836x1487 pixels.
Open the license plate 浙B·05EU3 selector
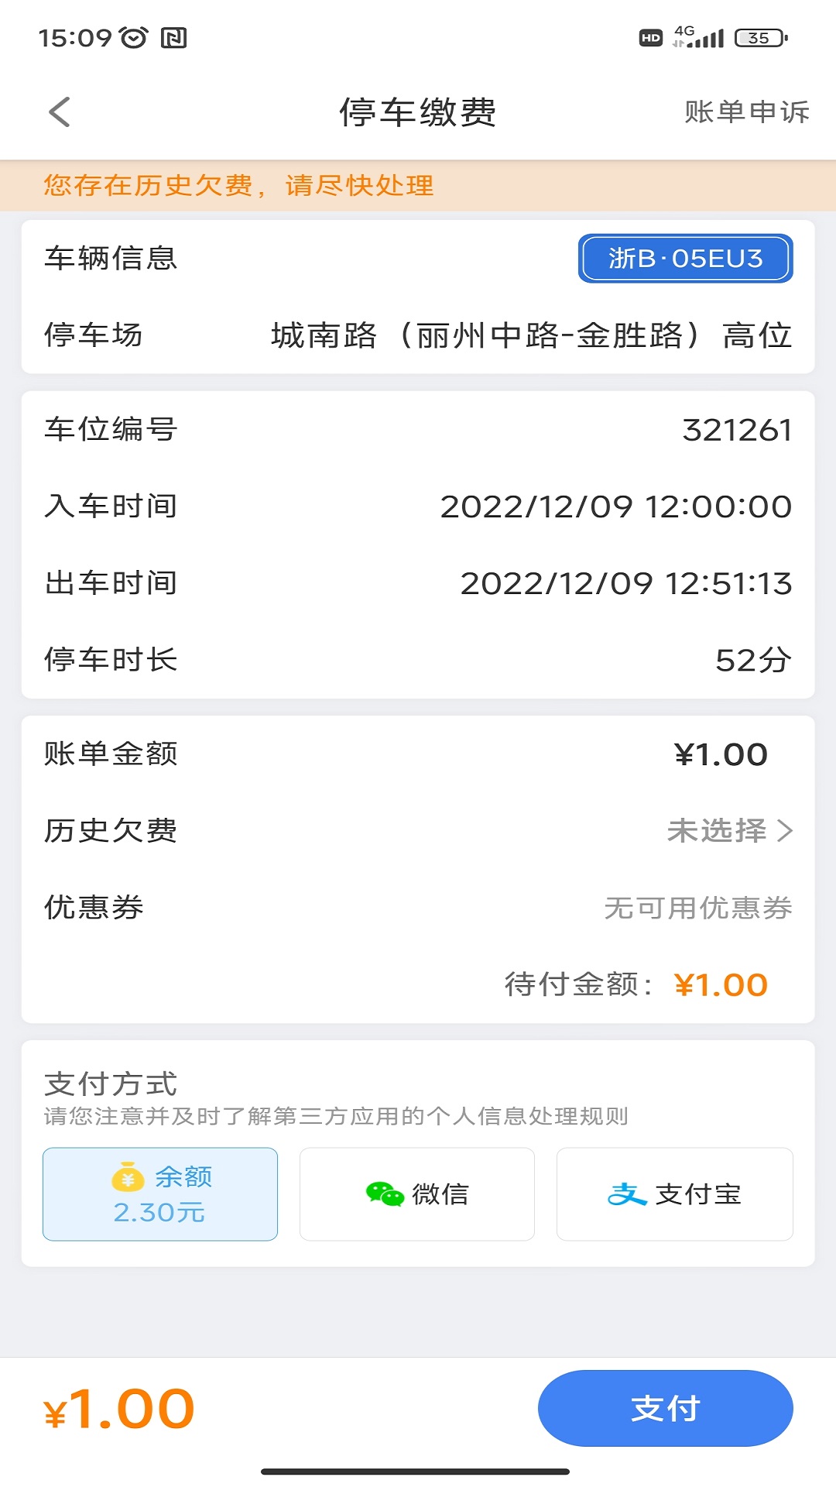[685, 258]
